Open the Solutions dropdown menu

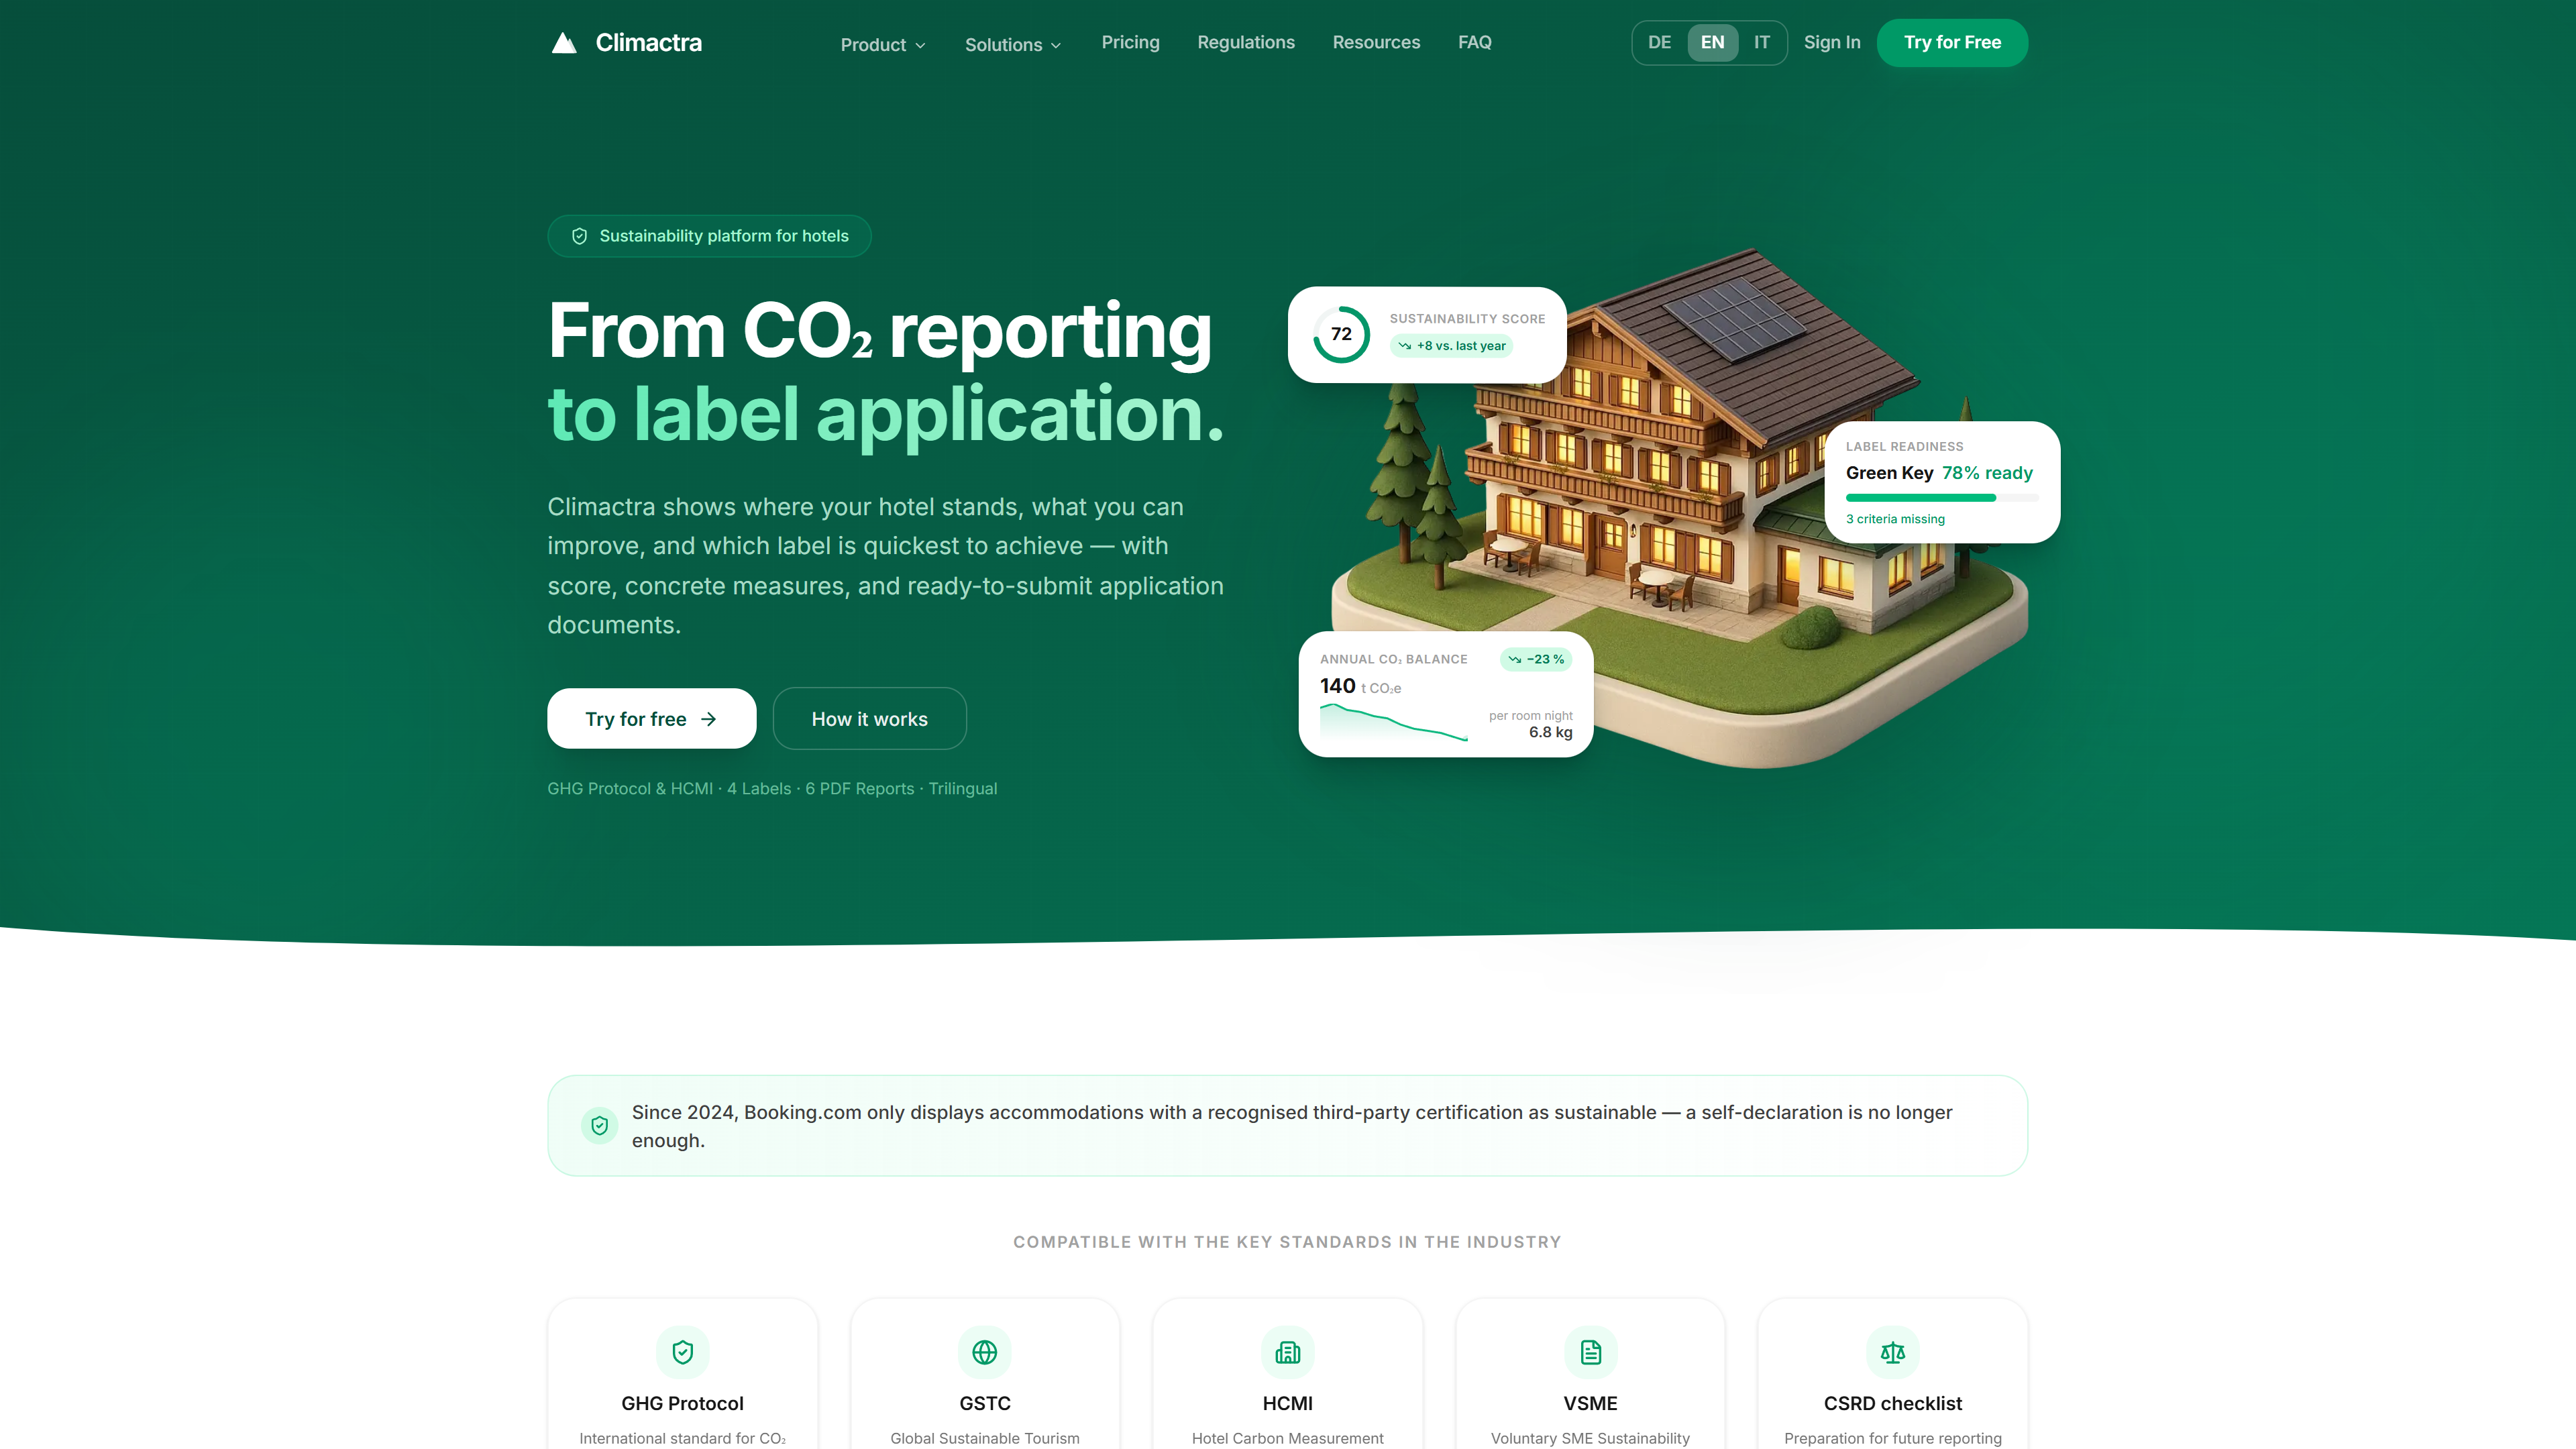pyautogui.click(x=1013, y=44)
